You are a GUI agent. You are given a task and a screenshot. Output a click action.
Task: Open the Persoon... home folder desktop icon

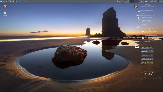coord(5,7)
